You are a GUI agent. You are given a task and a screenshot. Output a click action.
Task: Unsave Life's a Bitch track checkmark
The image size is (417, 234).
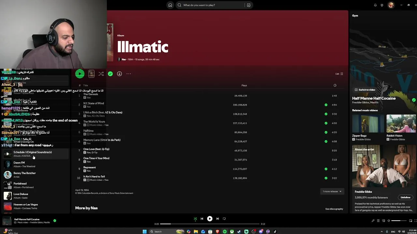(326, 114)
